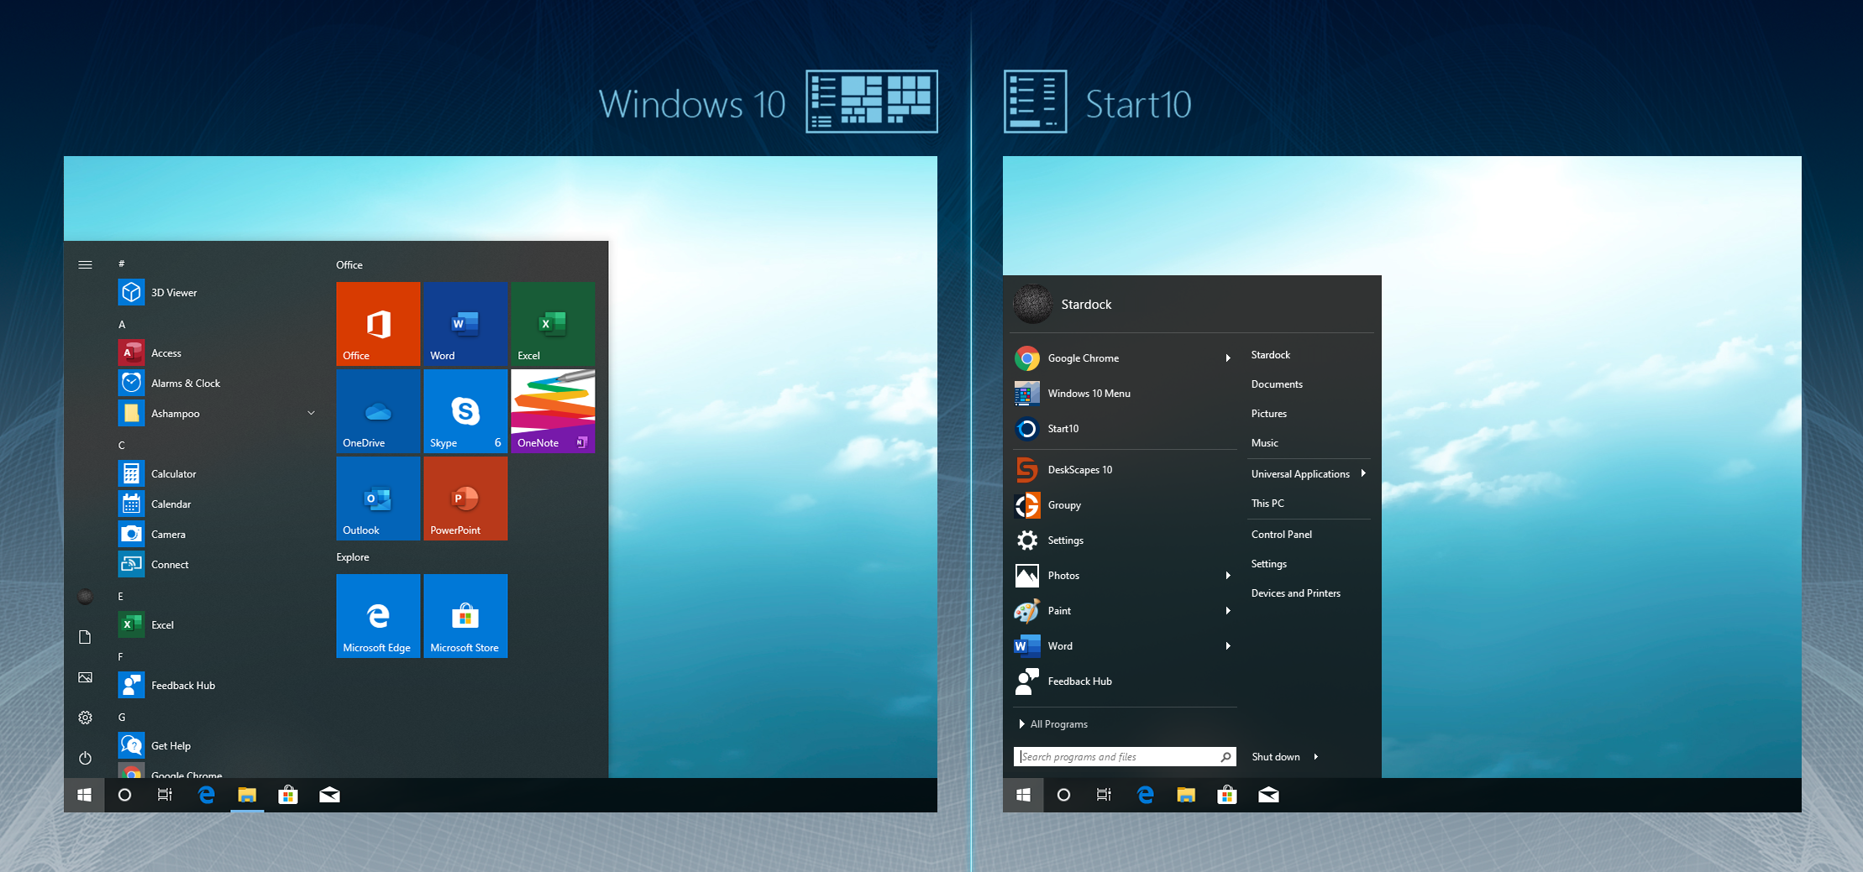Viewport: 1863px width, 872px height.
Task: Open 3D Viewer from app list
Action: click(217, 292)
